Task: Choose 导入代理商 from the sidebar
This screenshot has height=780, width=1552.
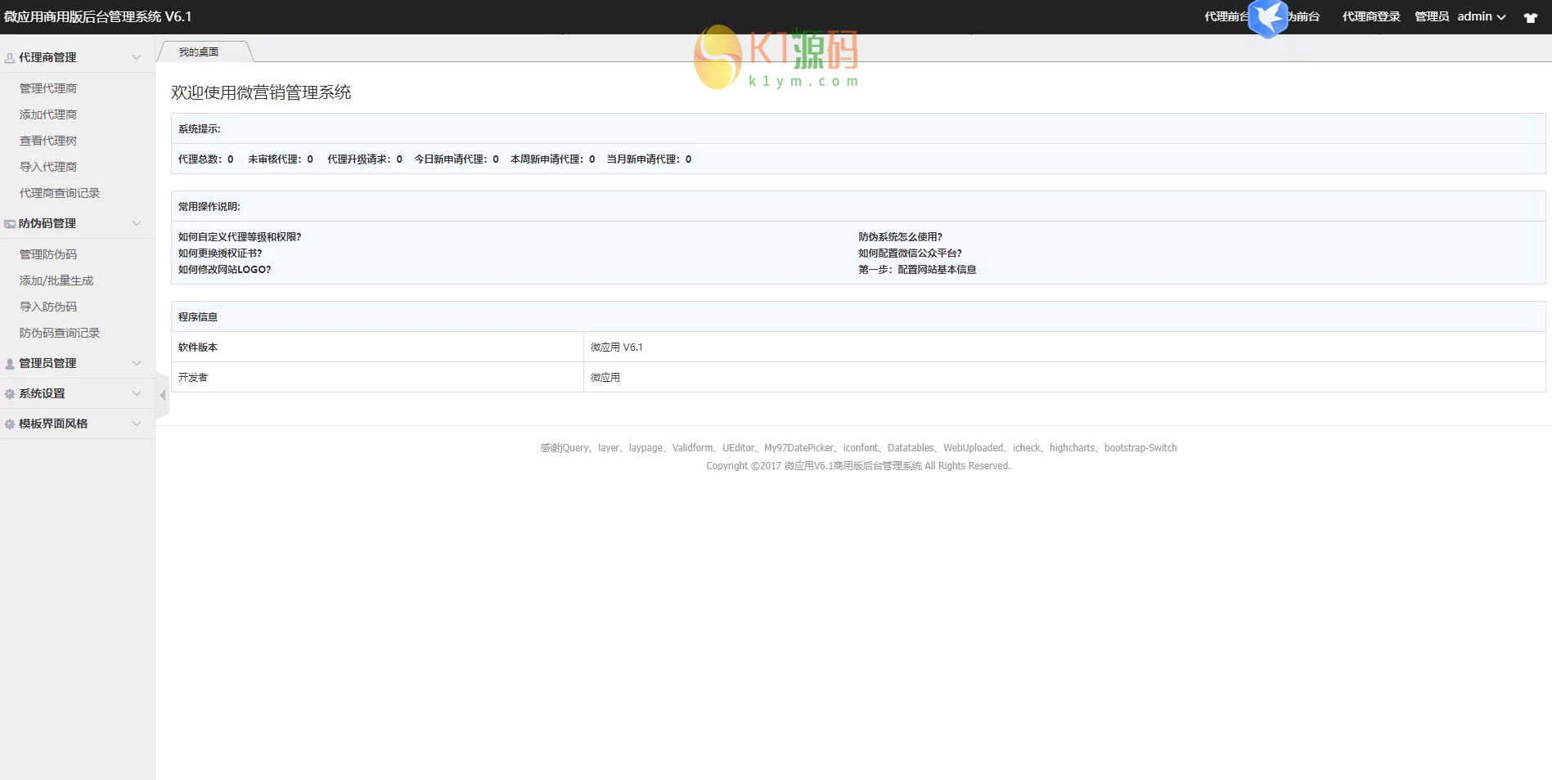Action: pos(48,167)
